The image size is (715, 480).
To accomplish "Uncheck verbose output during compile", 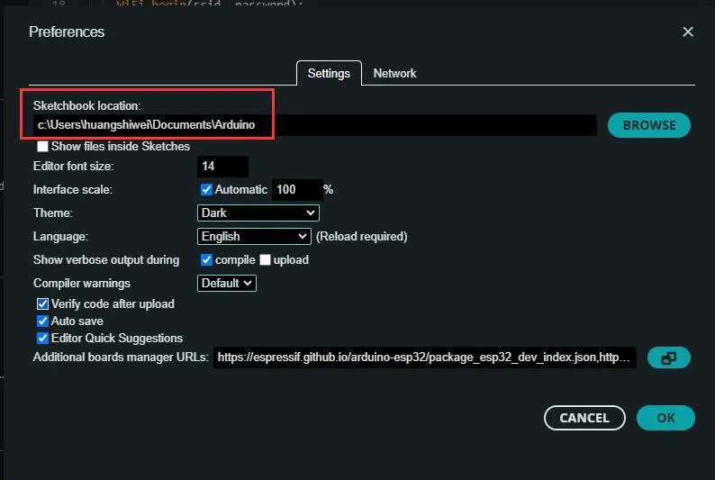I will pyautogui.click(x=206, y=260).
